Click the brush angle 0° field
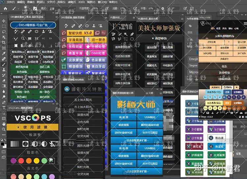This screenshot has width=247, height=179. tap(175, 8)
